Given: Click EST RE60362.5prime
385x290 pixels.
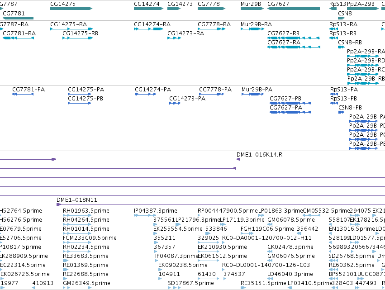Looking at the screenshot, I should click(352, 265).
